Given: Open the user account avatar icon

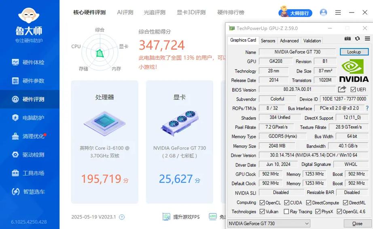Looking at the screenshot, I should coord(323,13).
